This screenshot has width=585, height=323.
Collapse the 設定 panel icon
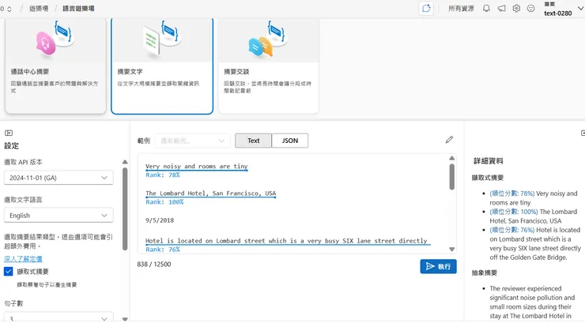click(9, 133)
